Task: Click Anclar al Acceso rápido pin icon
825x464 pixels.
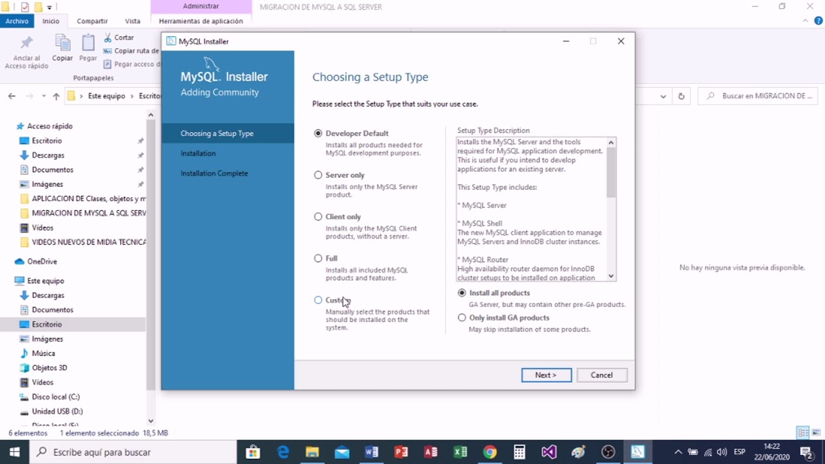Action: pyautogui.click(x=26, y=44)
